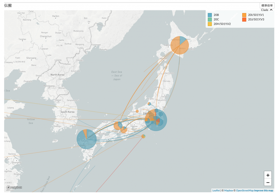Click the small pie chart near Niigata

[149, 104]
